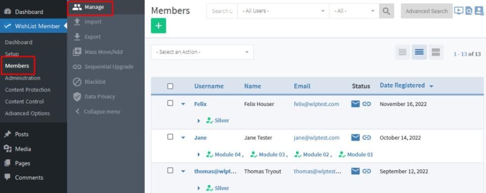Screen dimensions: 486x193
Task: Click the Module 01 level icon under Jane
Action: (342, 154)
